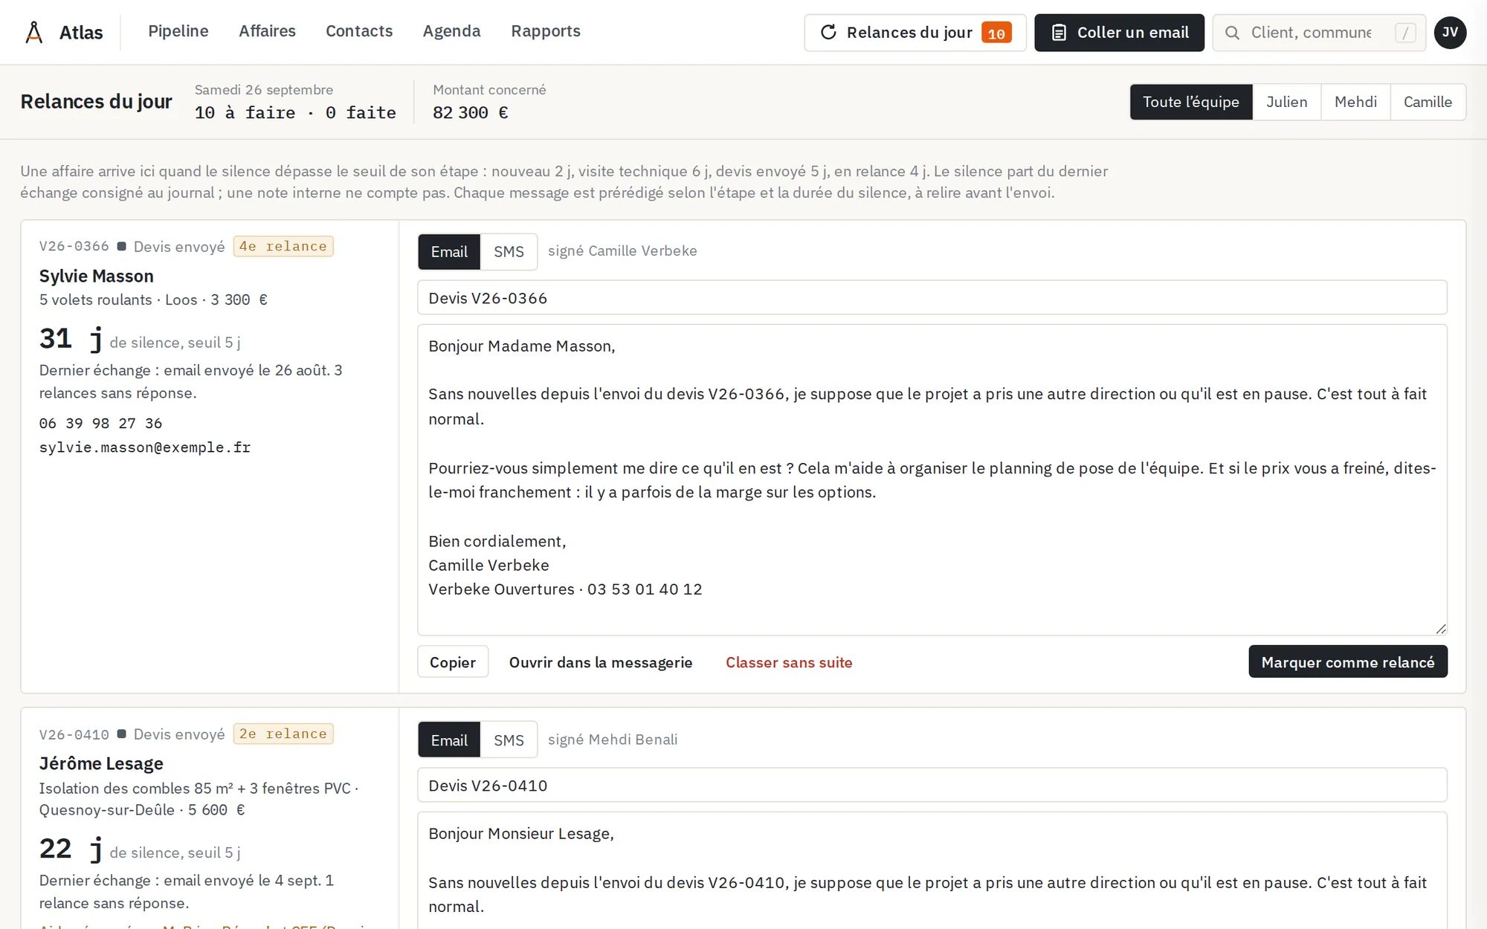Click the name Sylvie Masson
Image resolution: width=1487 pixels, height=929 pixels.
click(97, 276)
